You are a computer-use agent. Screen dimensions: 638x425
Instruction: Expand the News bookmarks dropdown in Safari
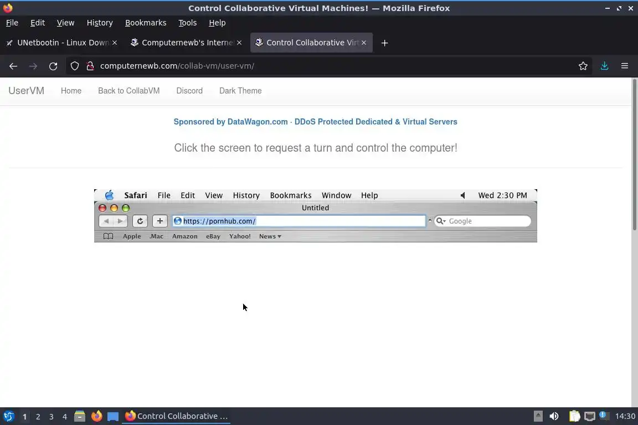coord(270,236)
